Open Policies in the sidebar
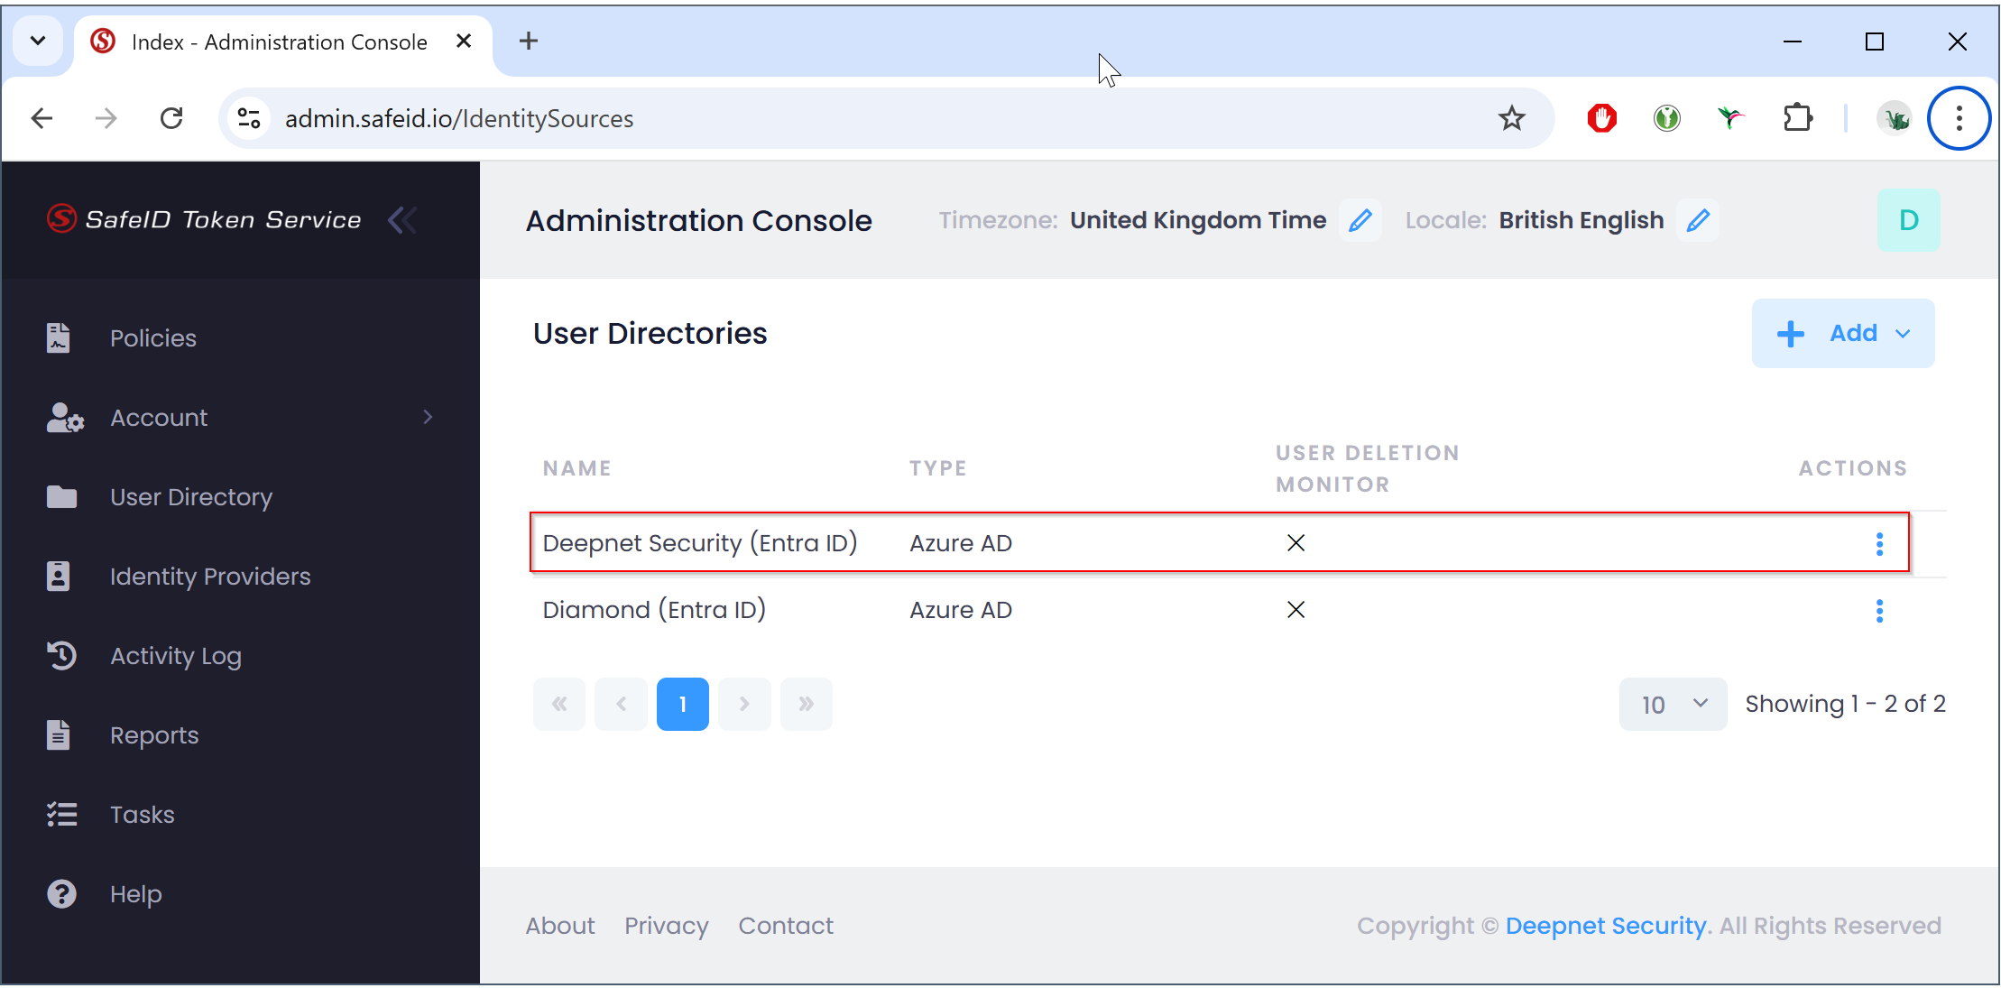 click(152, 338)
